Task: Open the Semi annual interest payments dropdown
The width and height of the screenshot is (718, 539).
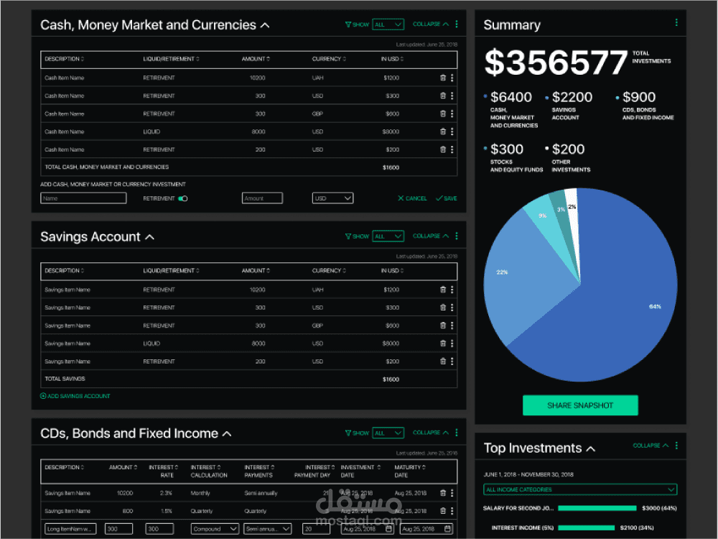Action: tap(267, 529)
